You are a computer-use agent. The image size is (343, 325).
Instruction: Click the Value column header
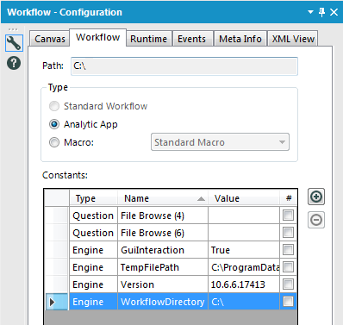244,198
